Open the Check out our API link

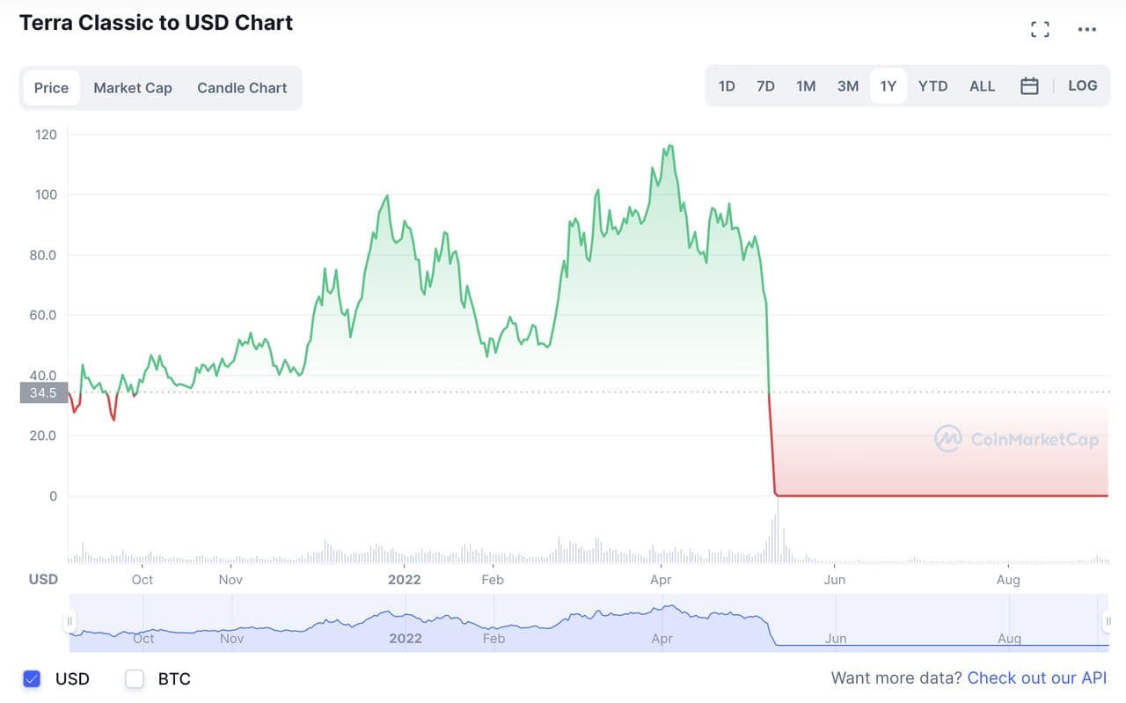[1036, 678]
